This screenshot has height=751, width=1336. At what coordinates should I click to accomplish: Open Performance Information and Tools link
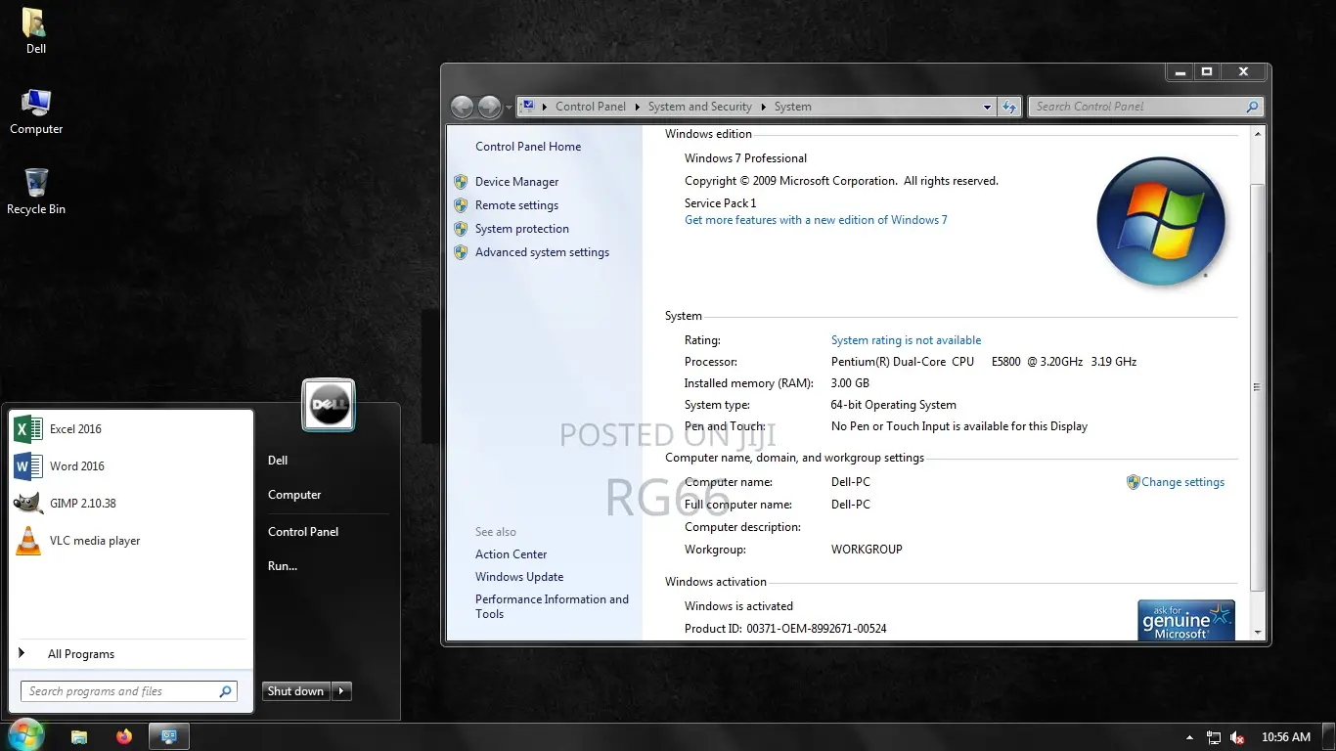click(x=552, y=606)
